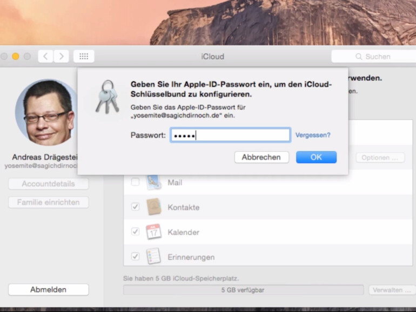Screen dimensions: 416x312
Task: Go back with the left chevron button
Action: point(45,56)
